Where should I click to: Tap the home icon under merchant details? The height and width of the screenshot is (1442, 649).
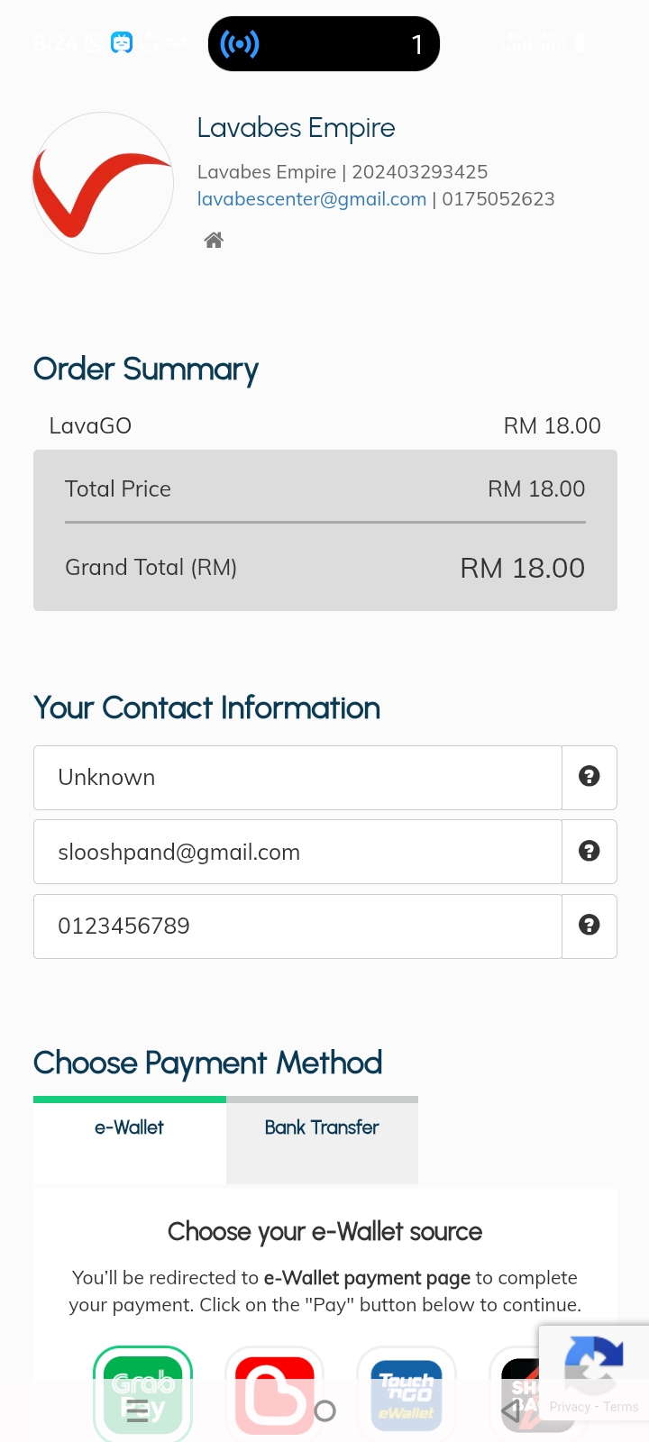tap(214, 240)
